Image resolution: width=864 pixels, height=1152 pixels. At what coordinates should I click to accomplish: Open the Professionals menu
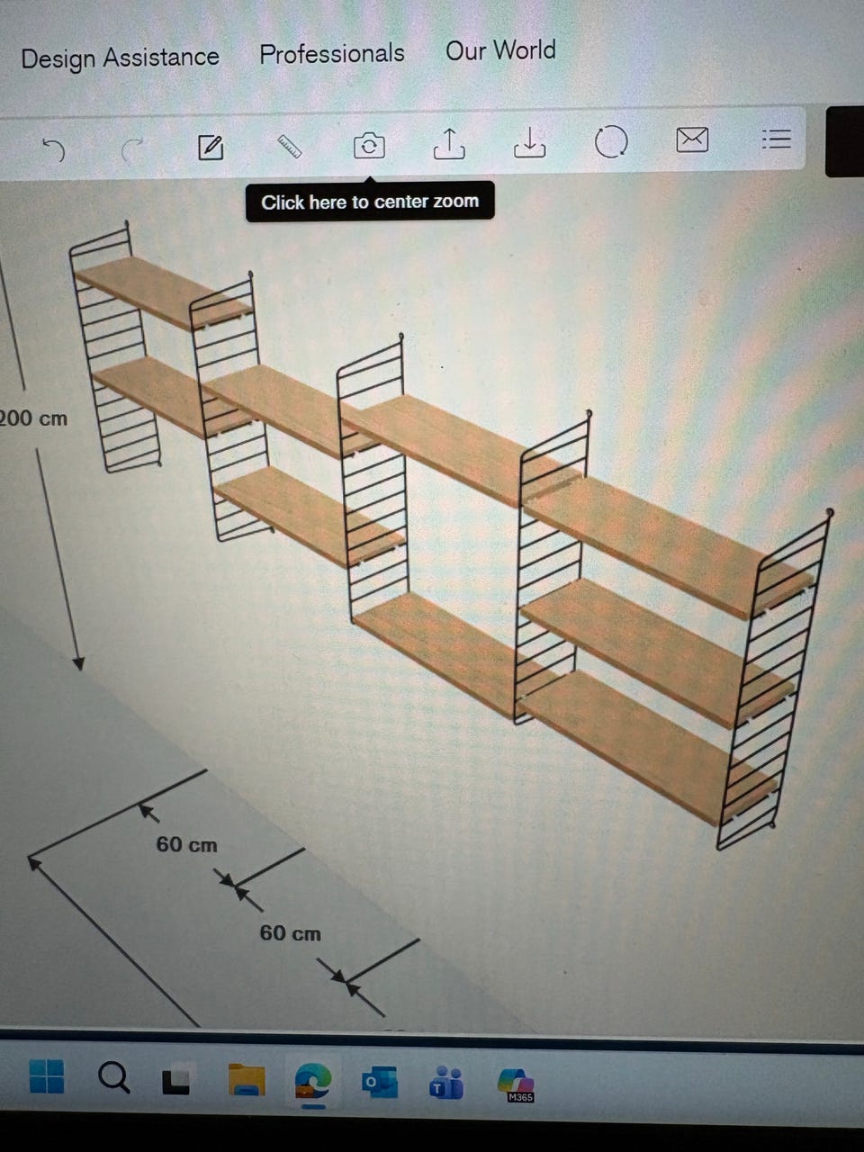pyautogui.click(x=332, y=54)
